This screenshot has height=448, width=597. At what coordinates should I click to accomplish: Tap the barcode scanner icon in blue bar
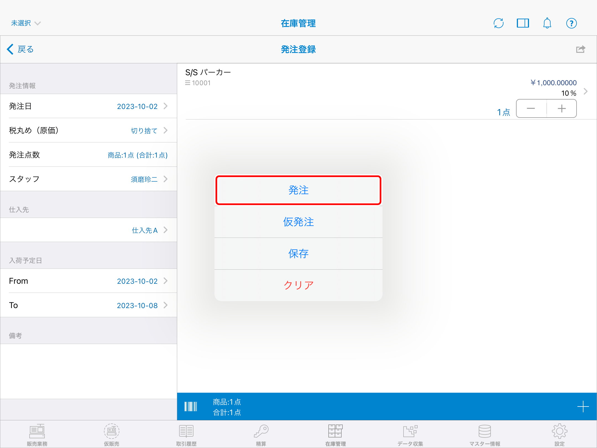click(x=191, y=406)
